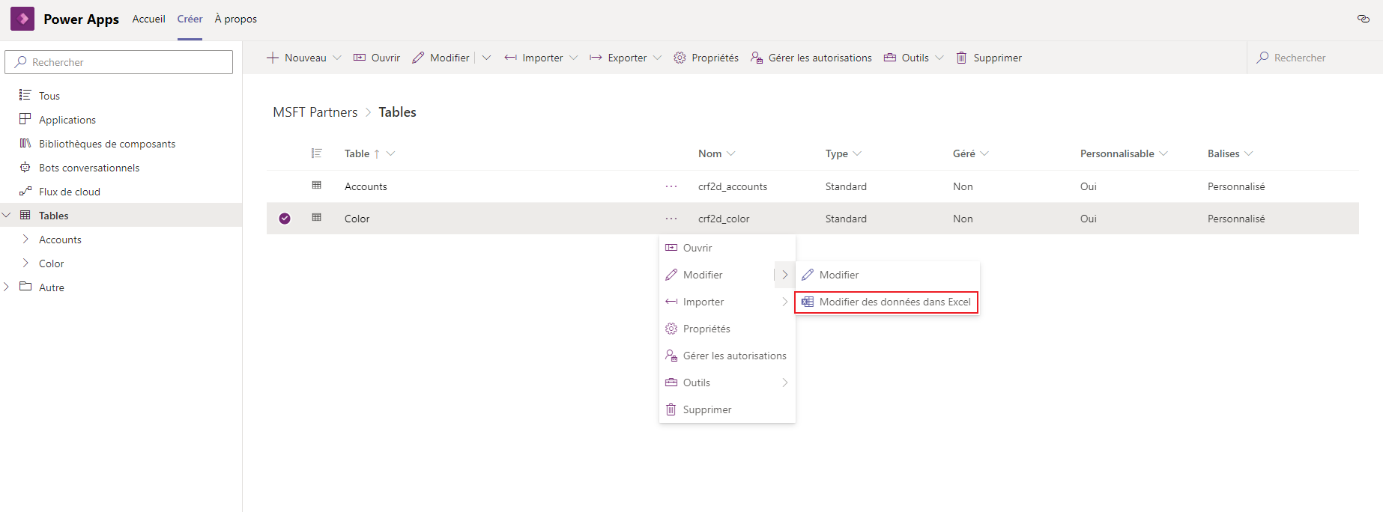Click the Modifier pencil in the toolbar
Screen dimensions: 1383x512
point(418,58)
